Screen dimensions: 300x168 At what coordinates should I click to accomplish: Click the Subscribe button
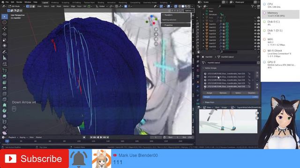[x=34, y=159]
